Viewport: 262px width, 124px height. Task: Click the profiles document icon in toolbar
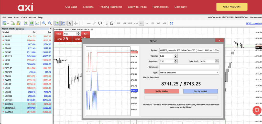pos(13,23)
